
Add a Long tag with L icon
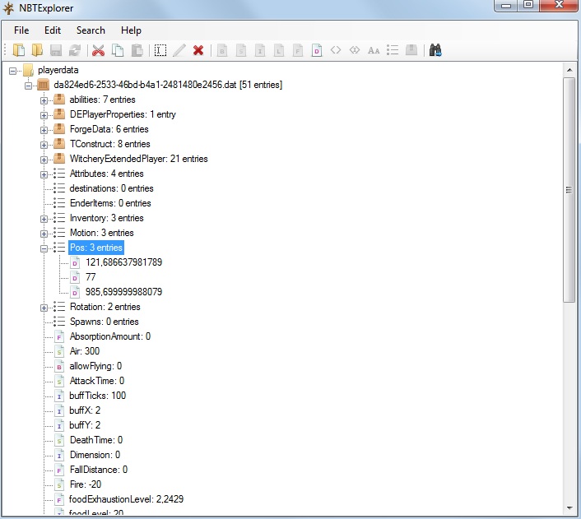279,50
